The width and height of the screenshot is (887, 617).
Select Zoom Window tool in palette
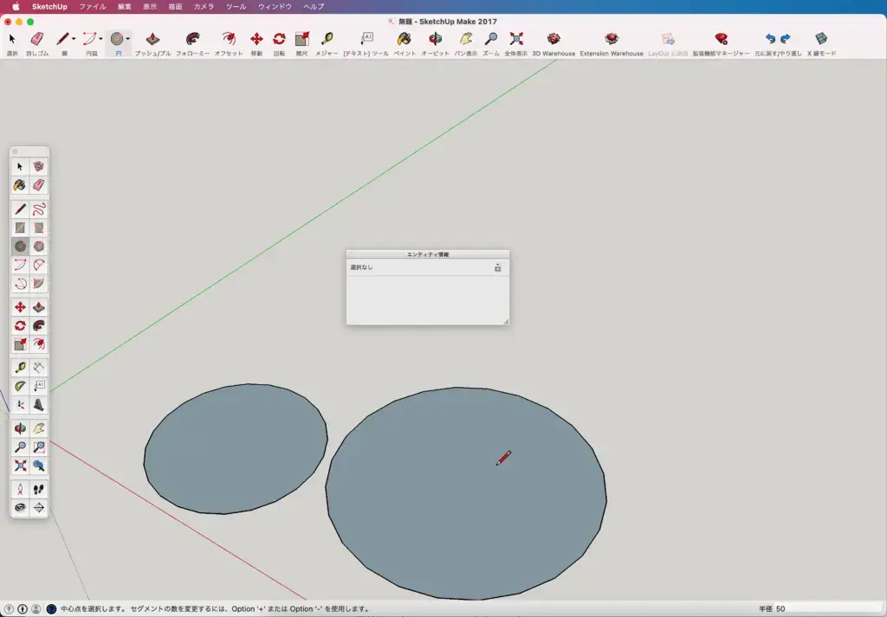[38, 447]
